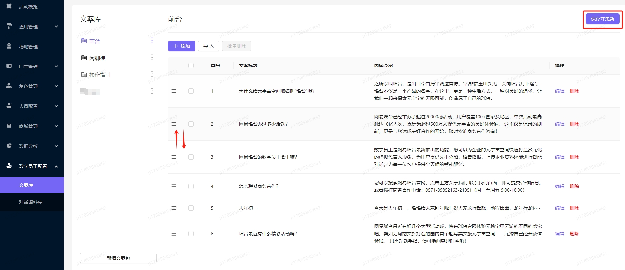Collapse the 数字员工配置 menu chevron

[56, 166]
